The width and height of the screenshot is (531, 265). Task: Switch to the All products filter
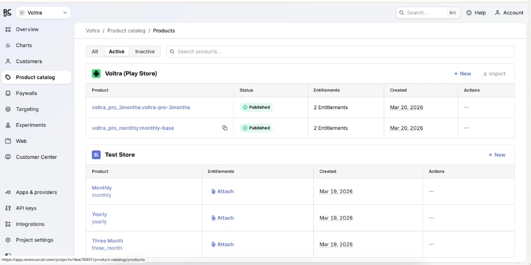point(95,52)
